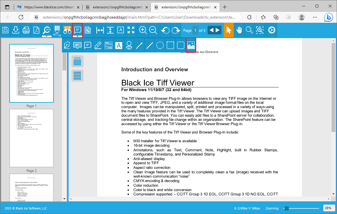Add a filled comment bubble annotation
The image size is (337, 214).
77,45
